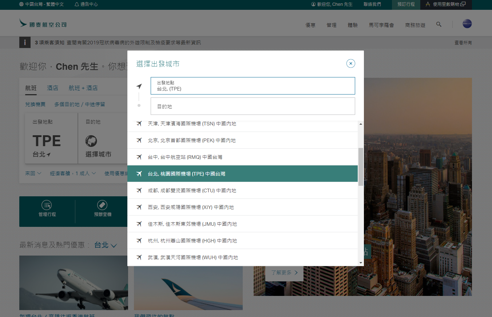Open the site search magnifier icon
This screenshot has height=317, width=492.
click(x=439, y=24)
